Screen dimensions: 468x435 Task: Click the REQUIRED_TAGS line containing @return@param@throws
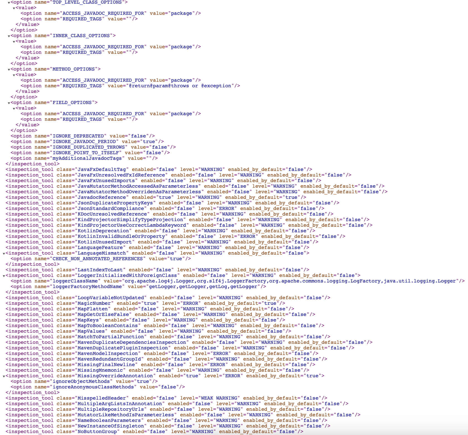(x=130, y=86)
